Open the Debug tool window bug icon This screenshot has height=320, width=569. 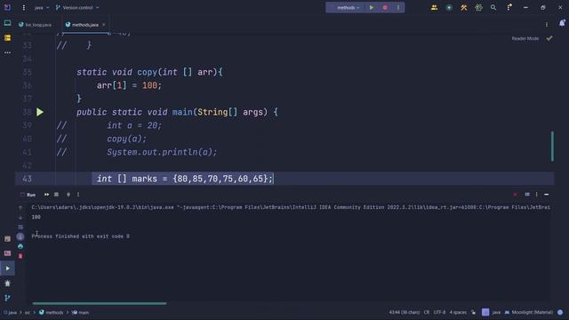click(x=7, y=284)
